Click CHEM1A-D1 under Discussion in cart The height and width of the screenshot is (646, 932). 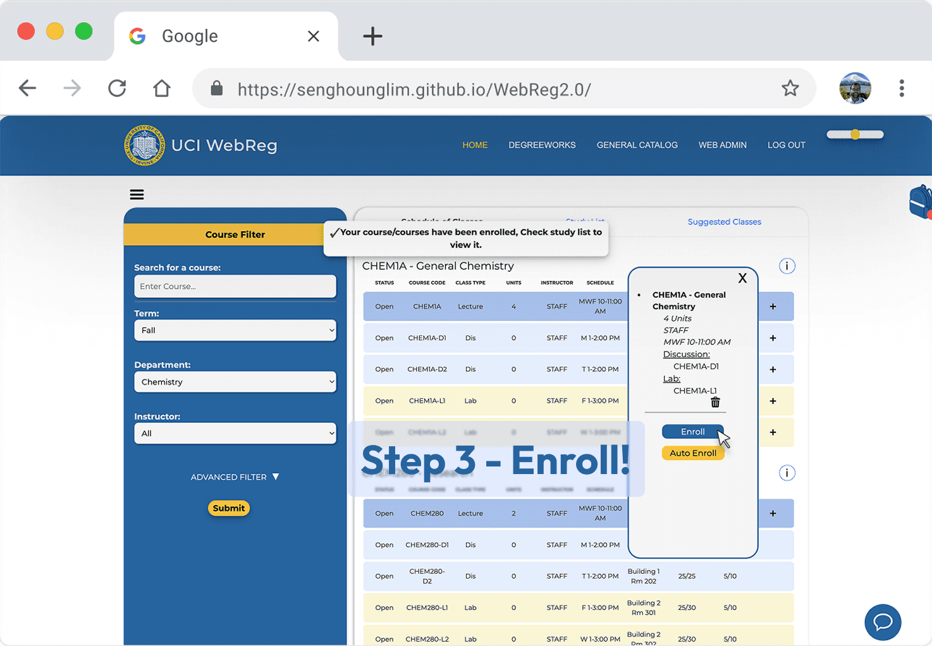coord(696,367)
